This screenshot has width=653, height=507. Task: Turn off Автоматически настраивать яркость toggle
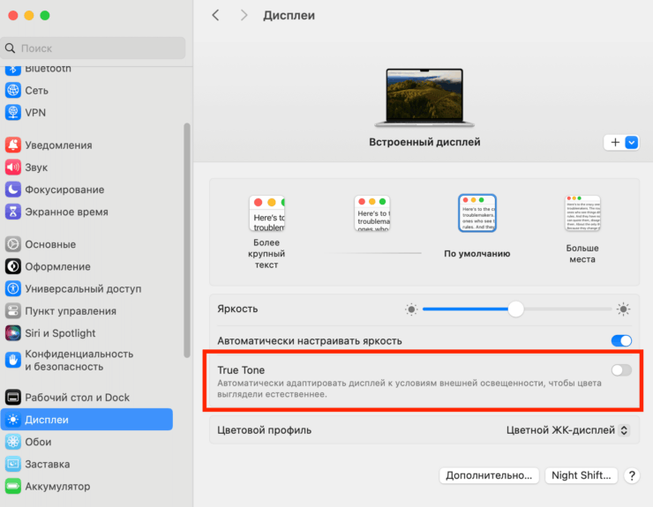tap(621, 340)
